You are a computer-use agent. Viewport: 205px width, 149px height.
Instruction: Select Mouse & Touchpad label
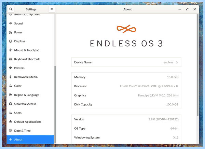(27, 50)
